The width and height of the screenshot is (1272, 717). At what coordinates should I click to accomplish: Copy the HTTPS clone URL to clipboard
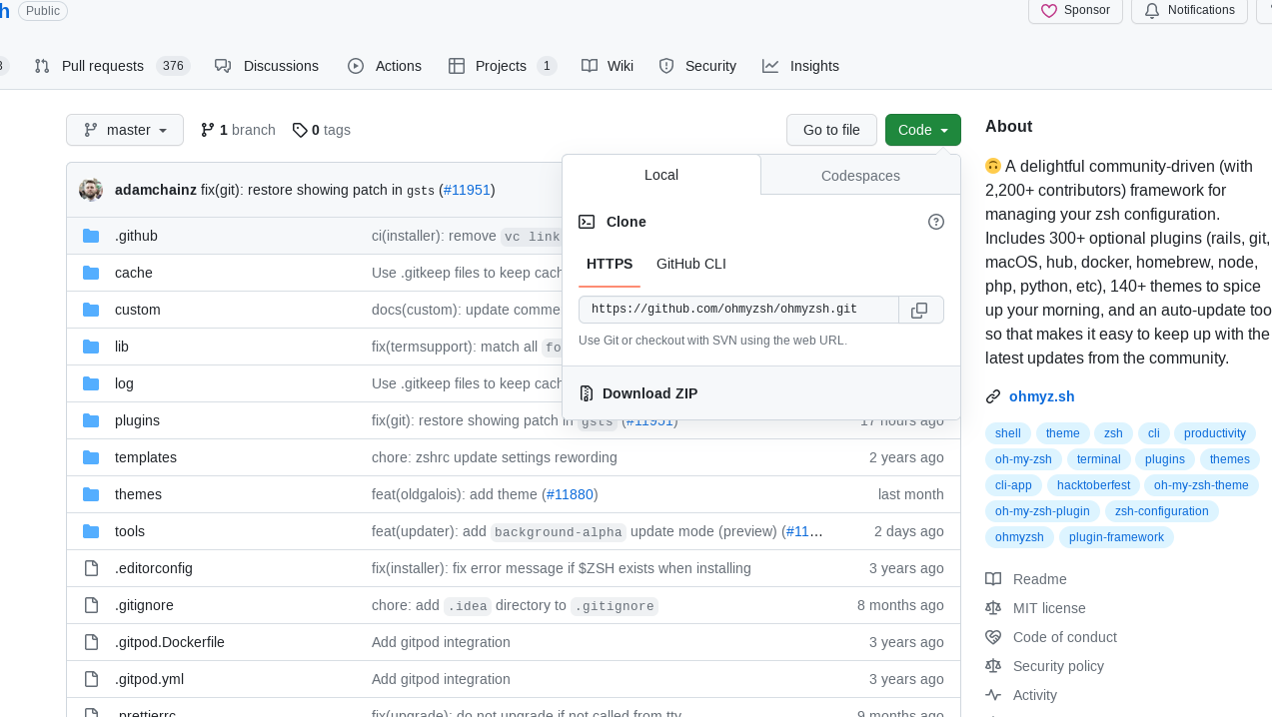tap(920, 311)
